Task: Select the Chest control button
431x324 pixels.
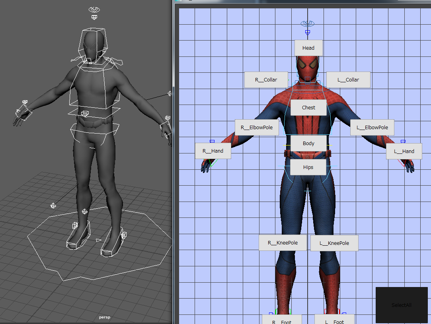Action: pyautogui.click(x=308, y=108)
